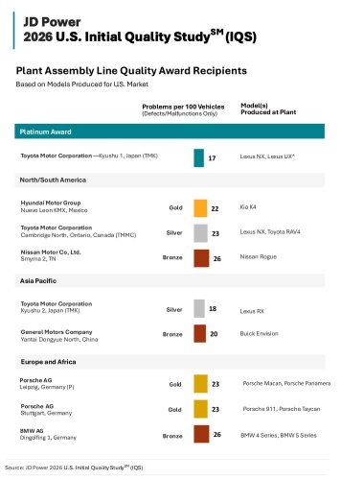This screenshot has height=480, width=364.
Task: Click the 'Kia K4' model text
Action: click(248, 207)
